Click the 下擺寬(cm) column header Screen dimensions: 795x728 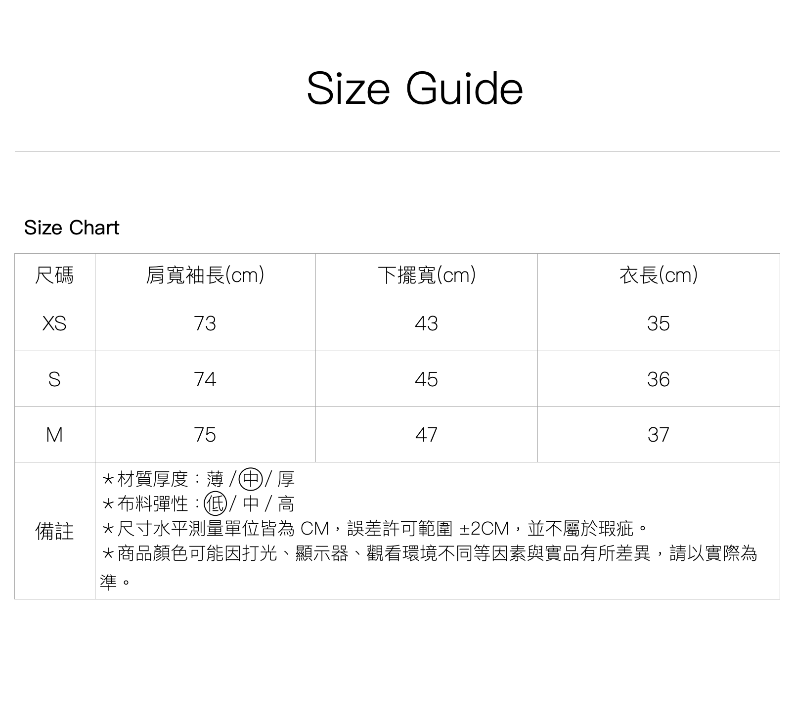pyautogui.click(x=426, y=275)
